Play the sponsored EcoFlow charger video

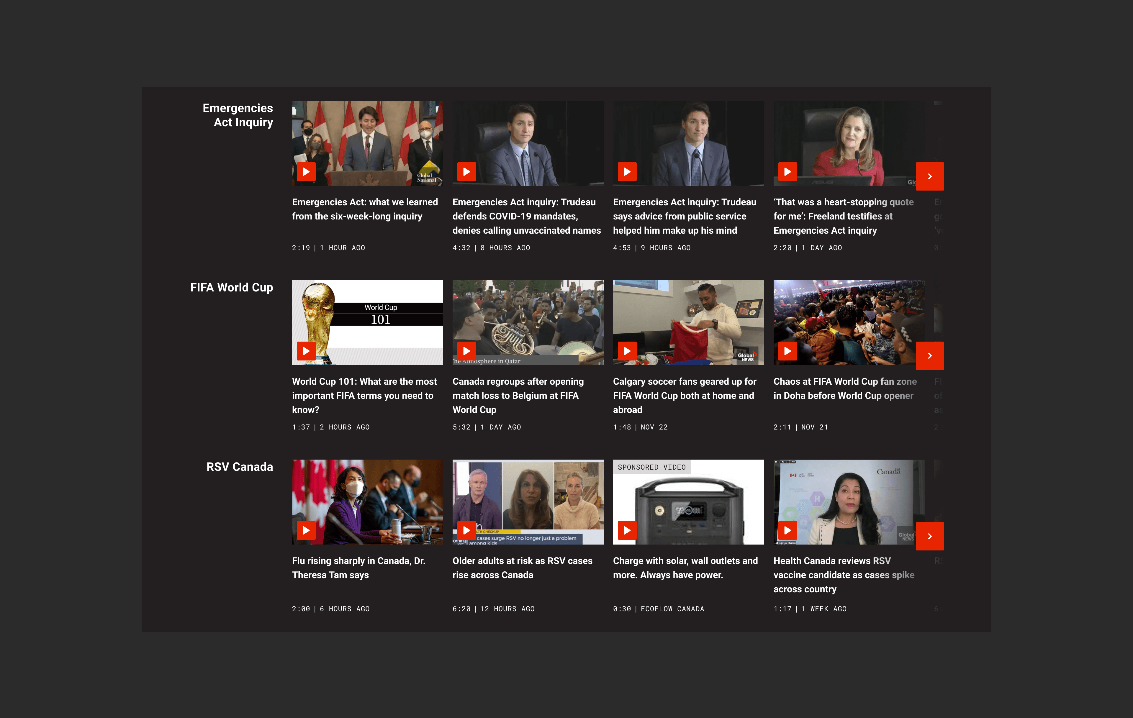tap(627, 530)
